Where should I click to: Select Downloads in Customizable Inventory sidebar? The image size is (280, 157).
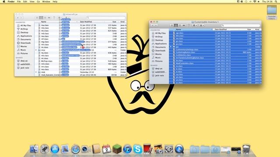click(x=160, y=51)
